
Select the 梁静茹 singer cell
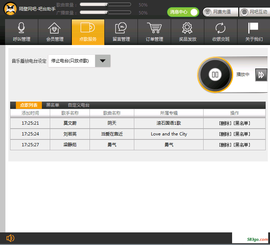tap(70, 145)
